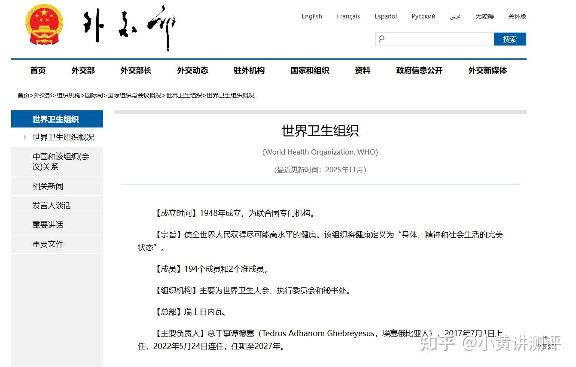Screen dimensions: 576x367
Task: Open the 外交动态 navigation item
Action: 192,70
